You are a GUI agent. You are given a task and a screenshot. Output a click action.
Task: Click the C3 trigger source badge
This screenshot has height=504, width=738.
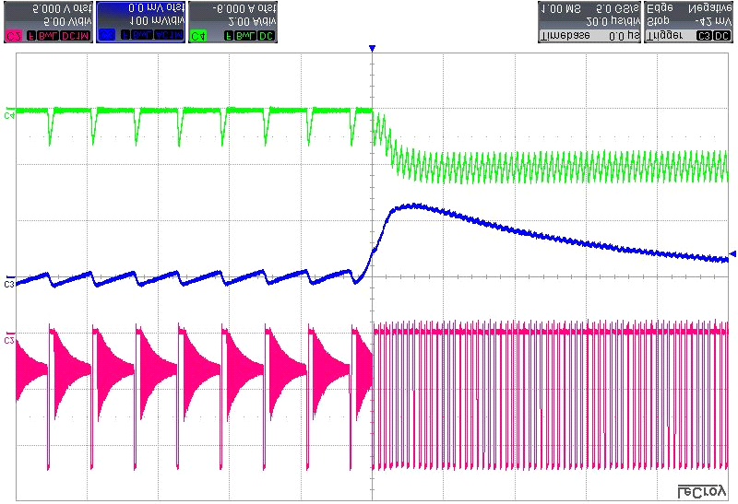tap(704, 36)
